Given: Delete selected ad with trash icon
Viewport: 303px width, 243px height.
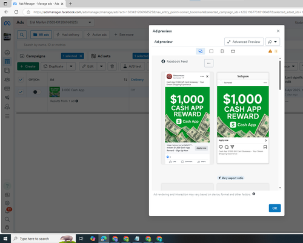Looking at the screenshot, I should [112, 66].
